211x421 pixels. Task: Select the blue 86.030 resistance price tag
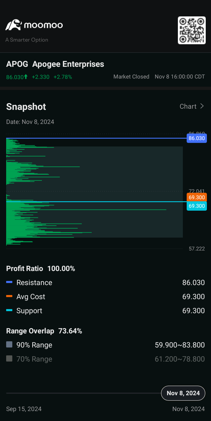click(x=197, y=138)
